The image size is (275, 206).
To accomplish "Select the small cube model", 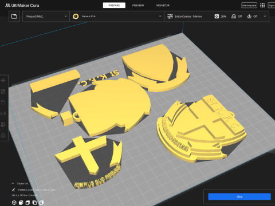I will [67, 118].
